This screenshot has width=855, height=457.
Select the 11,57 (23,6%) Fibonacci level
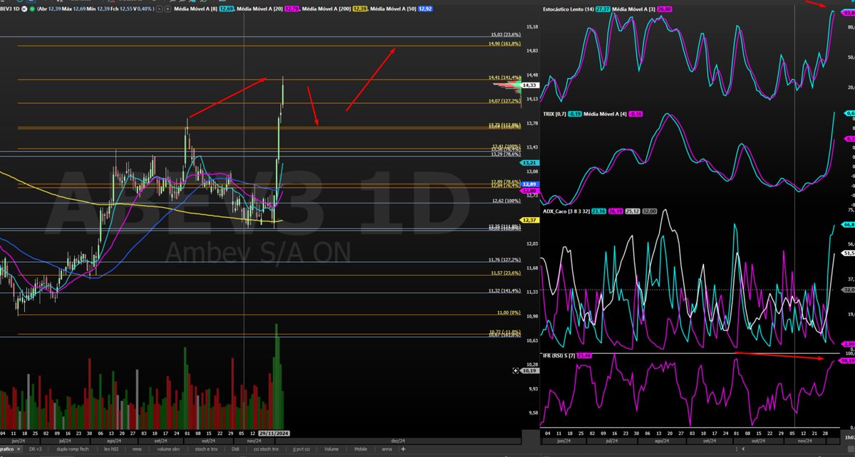click(x=506, y=273)
